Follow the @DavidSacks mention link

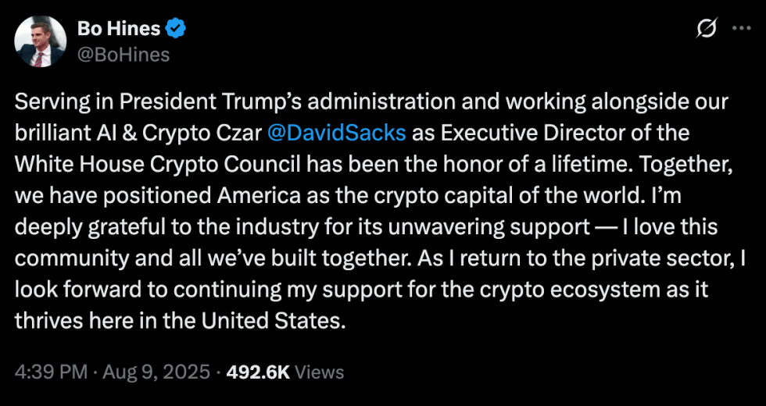pos(337,134)
